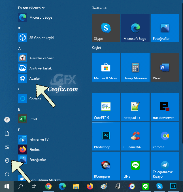Image resolution: width=183 pixels, height=192 pixels.
Task: Open the chrome tile
Action: [165, 136]
